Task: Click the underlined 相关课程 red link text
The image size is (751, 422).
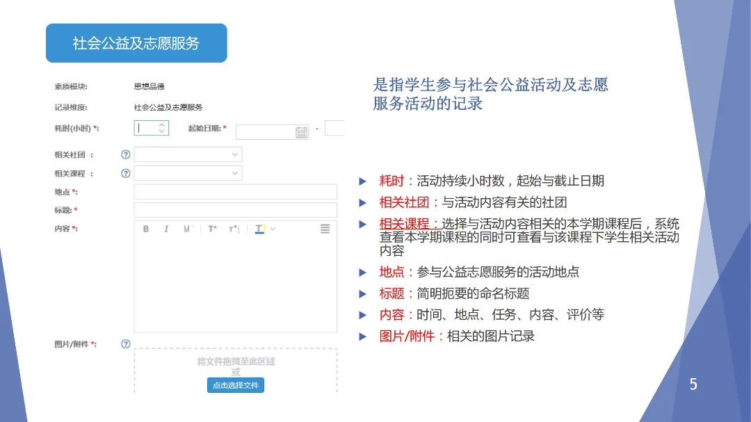Action: (x=410, y=224)
